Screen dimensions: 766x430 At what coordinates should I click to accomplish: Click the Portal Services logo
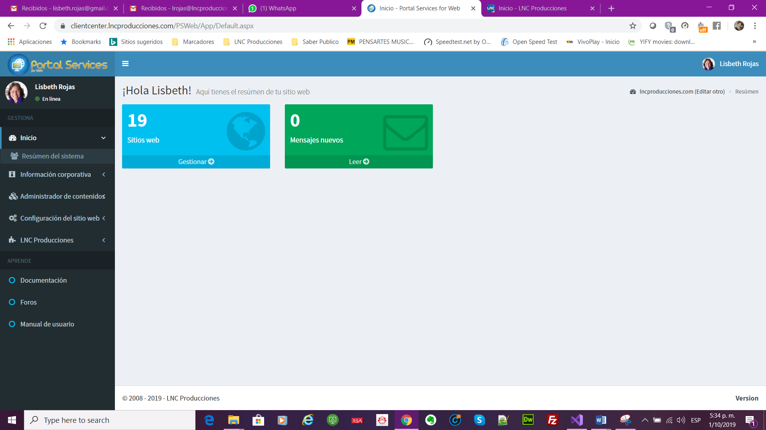(x=58, y=64)
